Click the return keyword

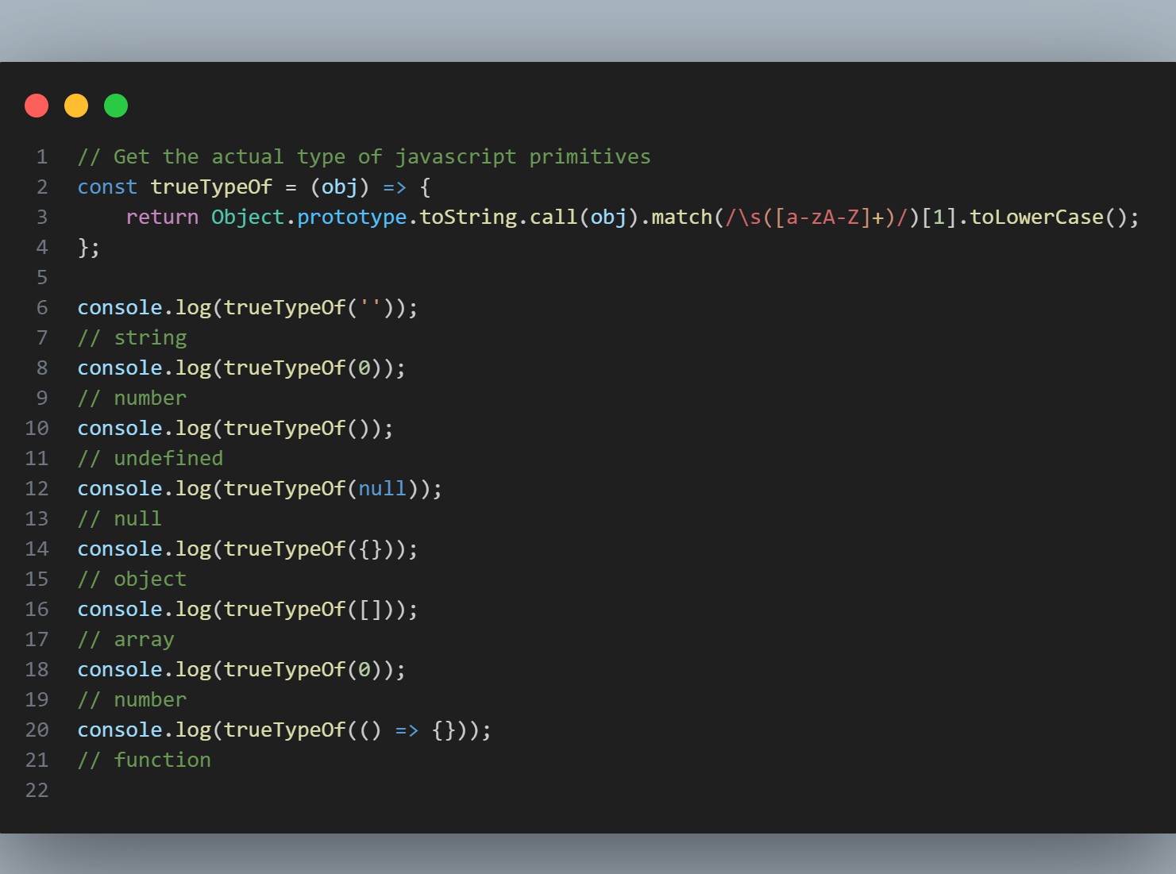point(162,218)
